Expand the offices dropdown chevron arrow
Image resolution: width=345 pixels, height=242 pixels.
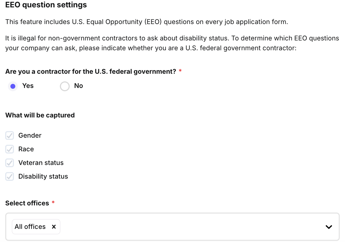click(x=329, y=227)
